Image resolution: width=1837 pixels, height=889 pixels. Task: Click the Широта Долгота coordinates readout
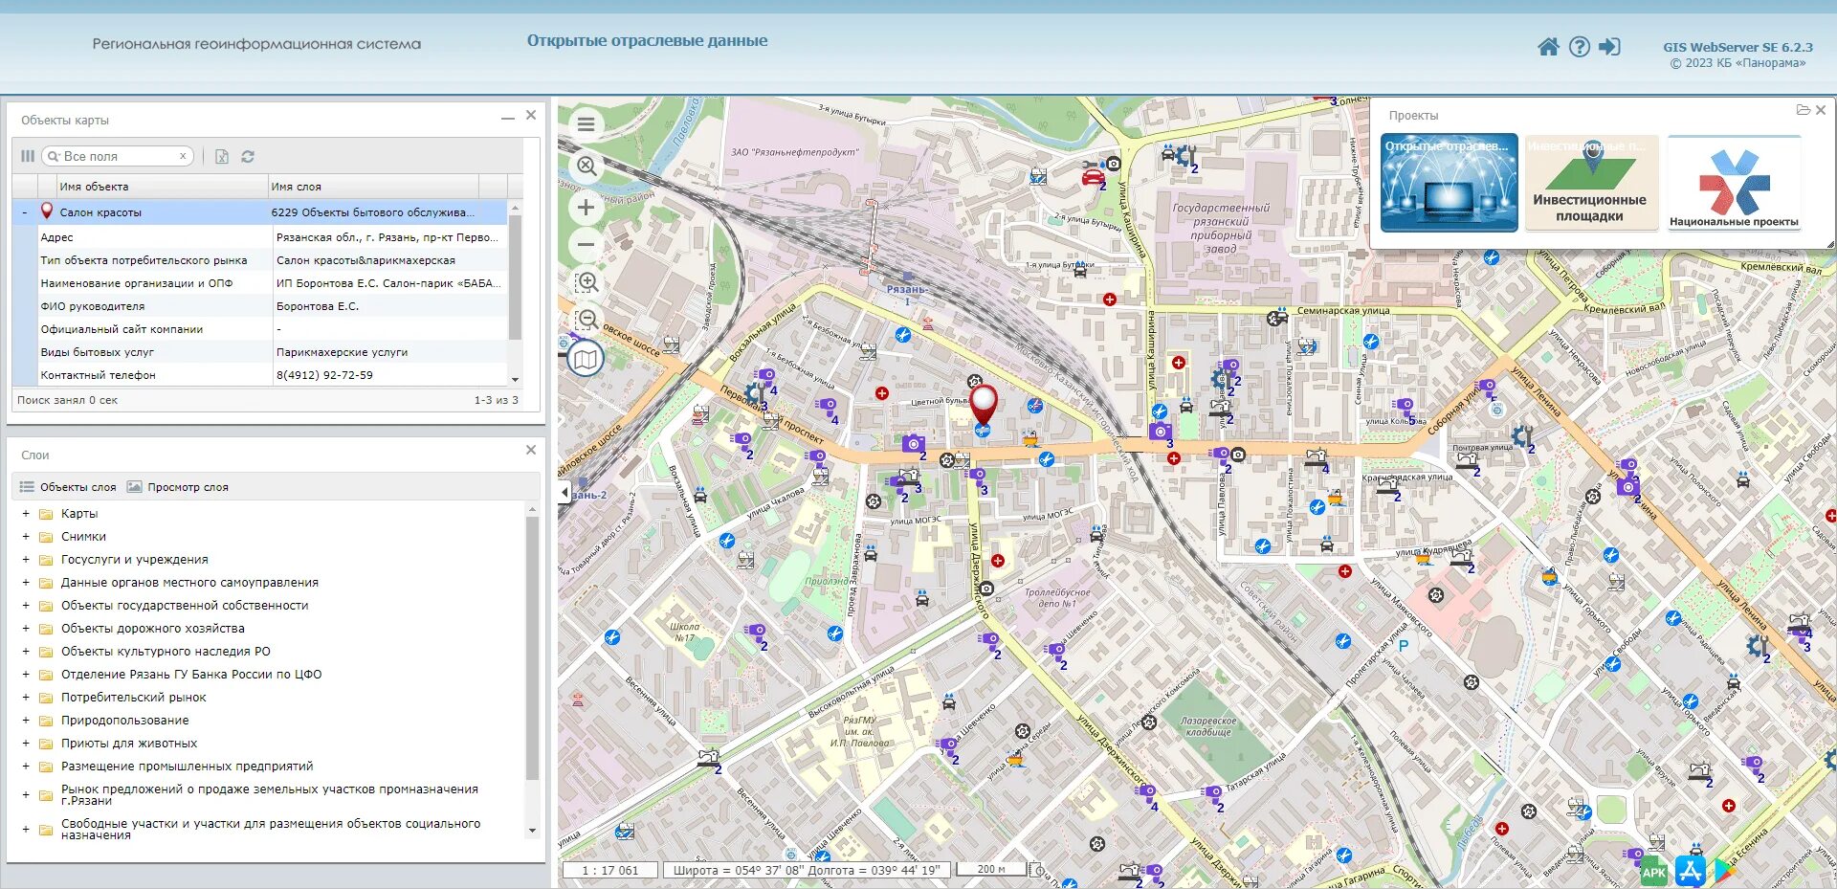tap(807, 870)
